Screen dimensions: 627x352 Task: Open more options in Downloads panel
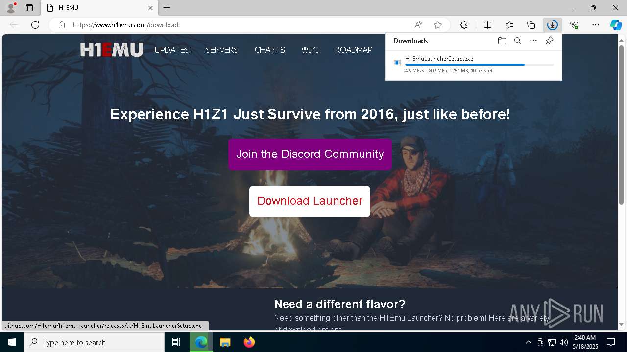coord(533,41)
